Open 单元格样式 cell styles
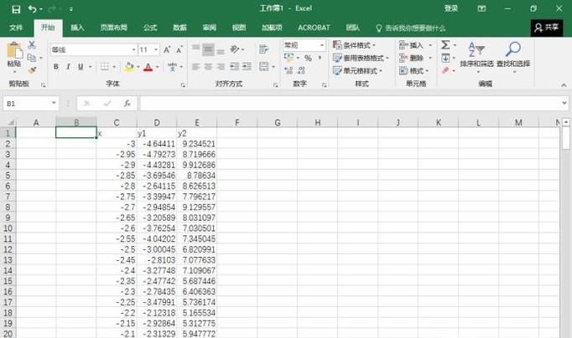Viewport: 572px width, 338px height. 357,70
